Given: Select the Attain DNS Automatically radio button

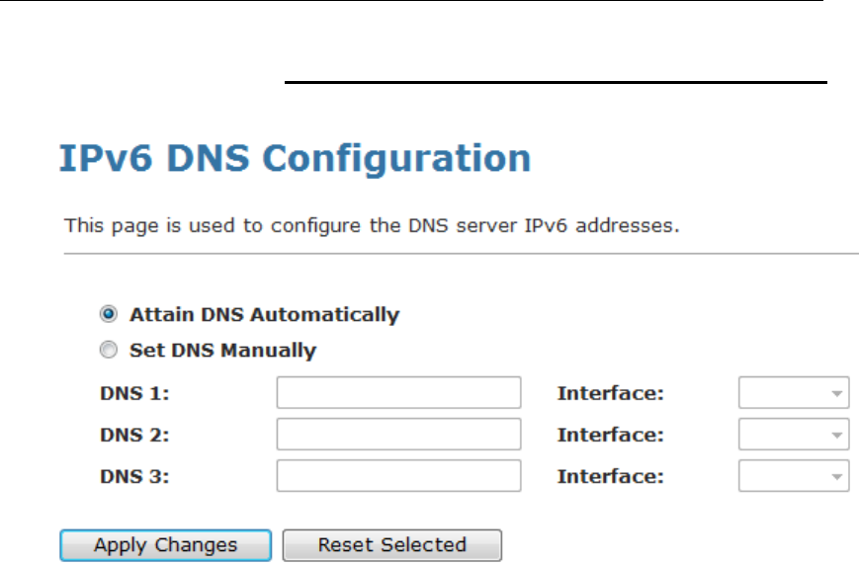Looking at the screenshot, I should coord(109,315).
